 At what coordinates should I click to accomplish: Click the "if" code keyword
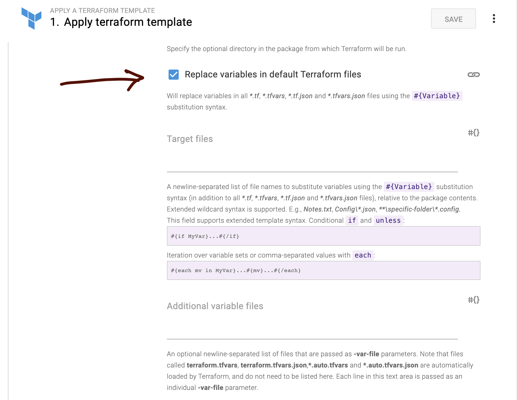(352, 220)
